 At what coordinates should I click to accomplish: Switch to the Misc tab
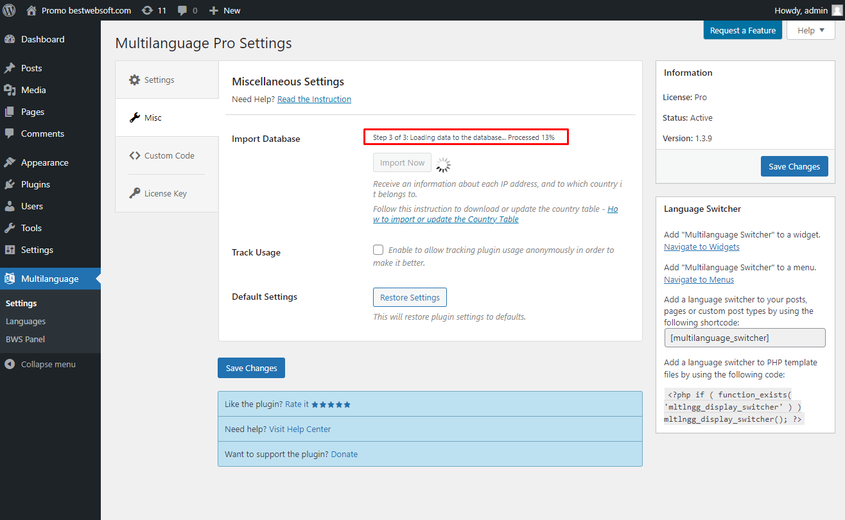coord(167,117)
